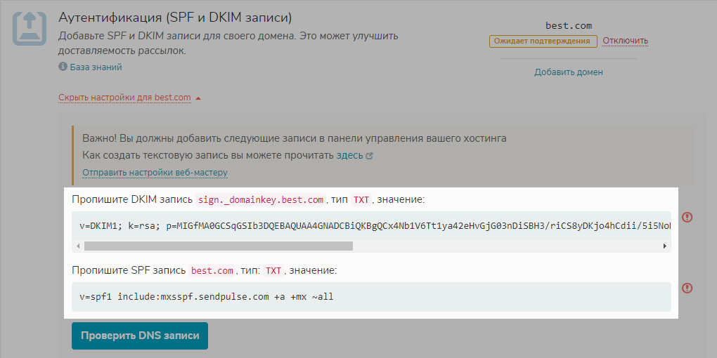Collapse Скрыть настройки для best.com
This screenshot has width=717, height=358.
pyautogui.click(x=124, y=98)
